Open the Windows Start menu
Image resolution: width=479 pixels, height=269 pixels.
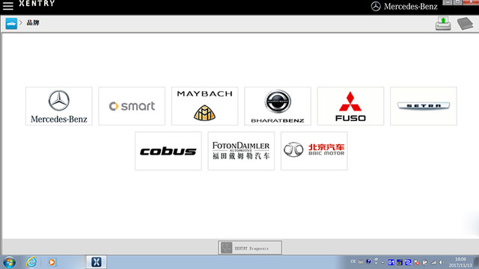(9, 262)
